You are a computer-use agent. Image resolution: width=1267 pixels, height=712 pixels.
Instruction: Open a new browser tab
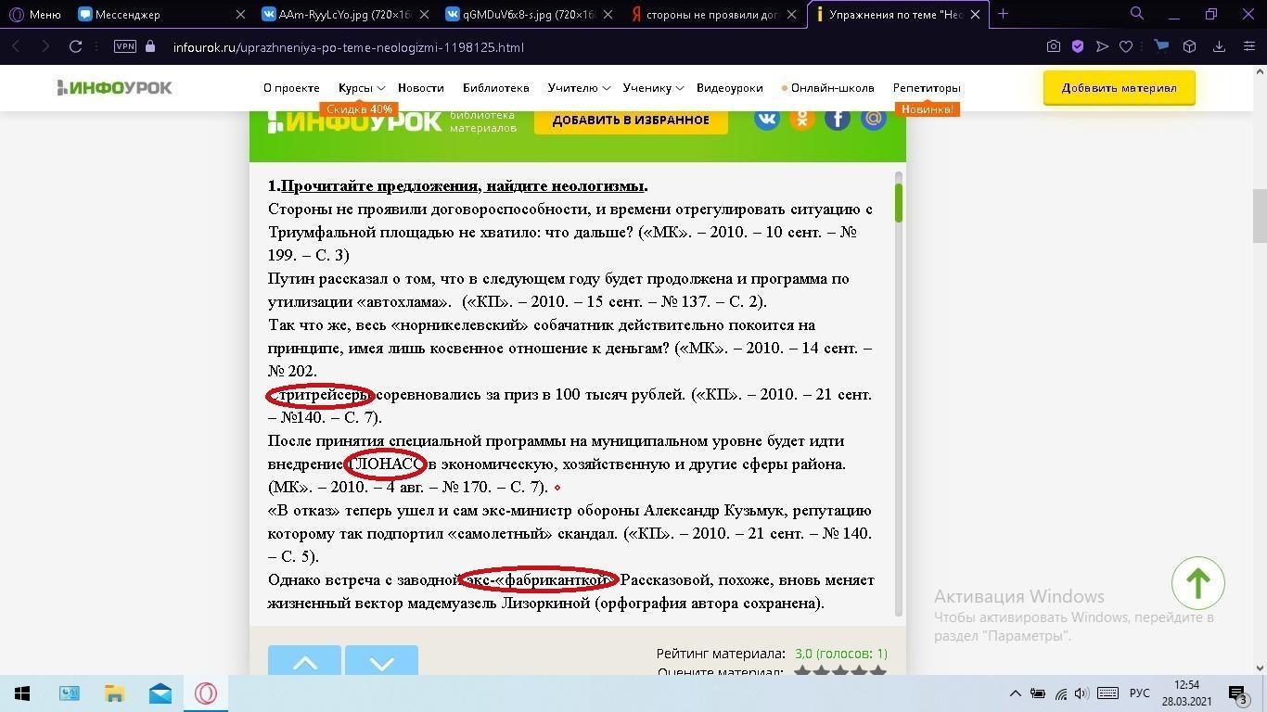[x=1003, y=14]
